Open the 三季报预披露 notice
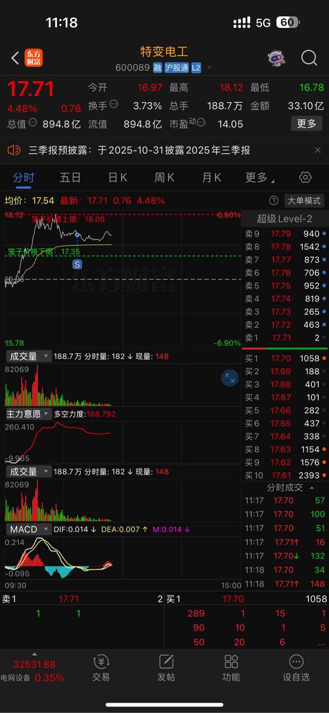The image size is (329, 713). [139, 150]
